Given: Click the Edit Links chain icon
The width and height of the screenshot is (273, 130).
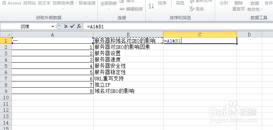Looking at the screenshot, I should click(x=122, y=9).
